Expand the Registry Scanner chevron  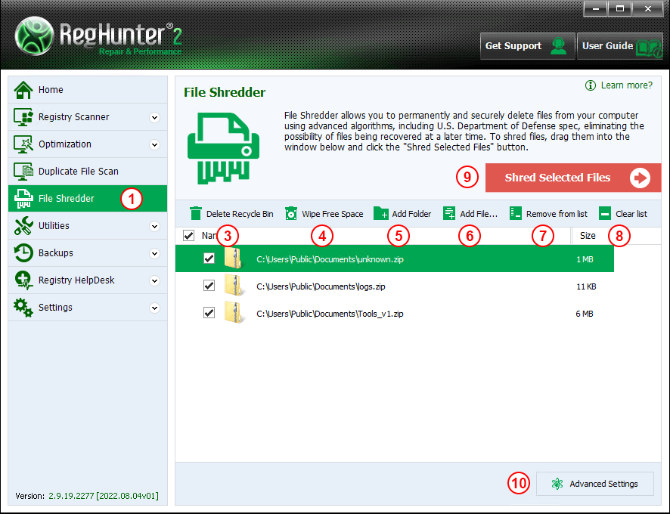(155, 117)
